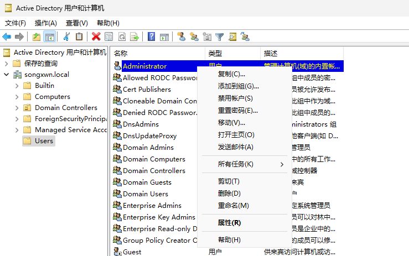This screenshot has height=256, width=409.
Task: Open Help via blue question mark icon
Action: 151,37
